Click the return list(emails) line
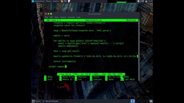 65,61
